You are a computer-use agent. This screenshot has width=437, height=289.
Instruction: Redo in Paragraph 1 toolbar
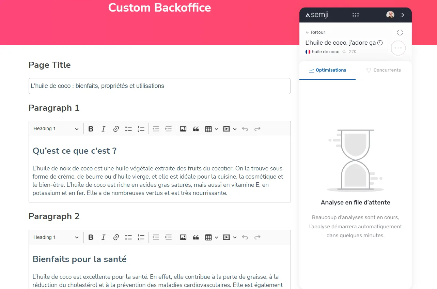click(257, 129)
